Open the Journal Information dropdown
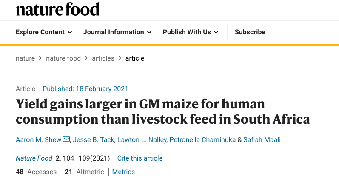339x186 pixels. pos(117,32)
